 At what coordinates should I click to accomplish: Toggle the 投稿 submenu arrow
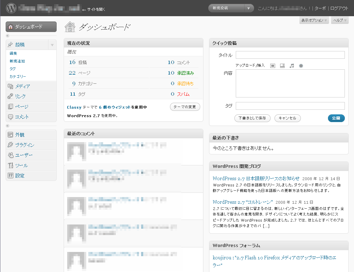tap(52, 45)
